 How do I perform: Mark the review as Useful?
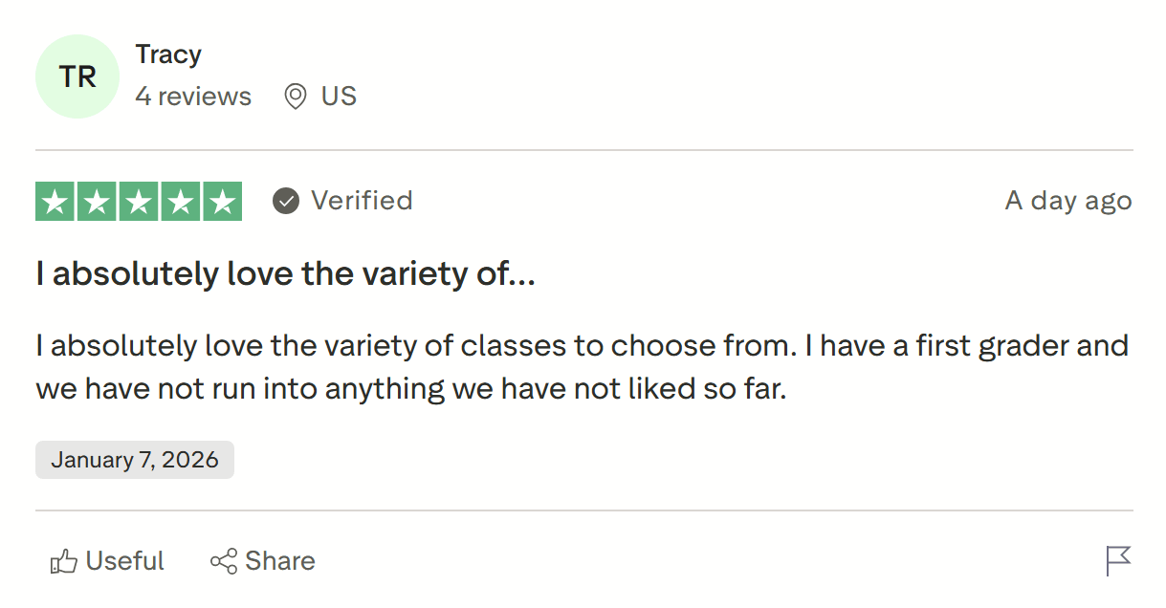pos(107,560)
